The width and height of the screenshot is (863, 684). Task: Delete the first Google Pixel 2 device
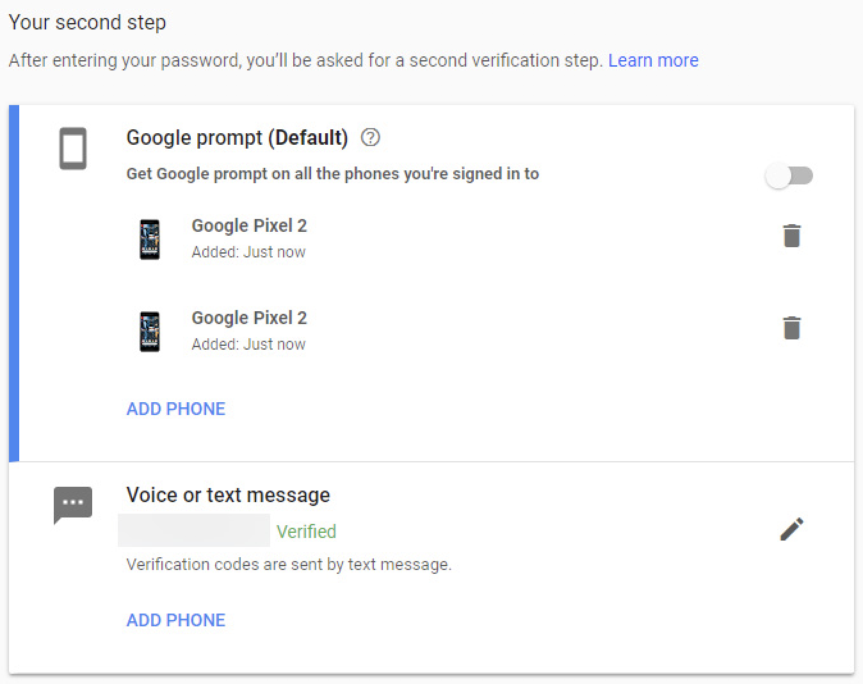tap(792, 236)
